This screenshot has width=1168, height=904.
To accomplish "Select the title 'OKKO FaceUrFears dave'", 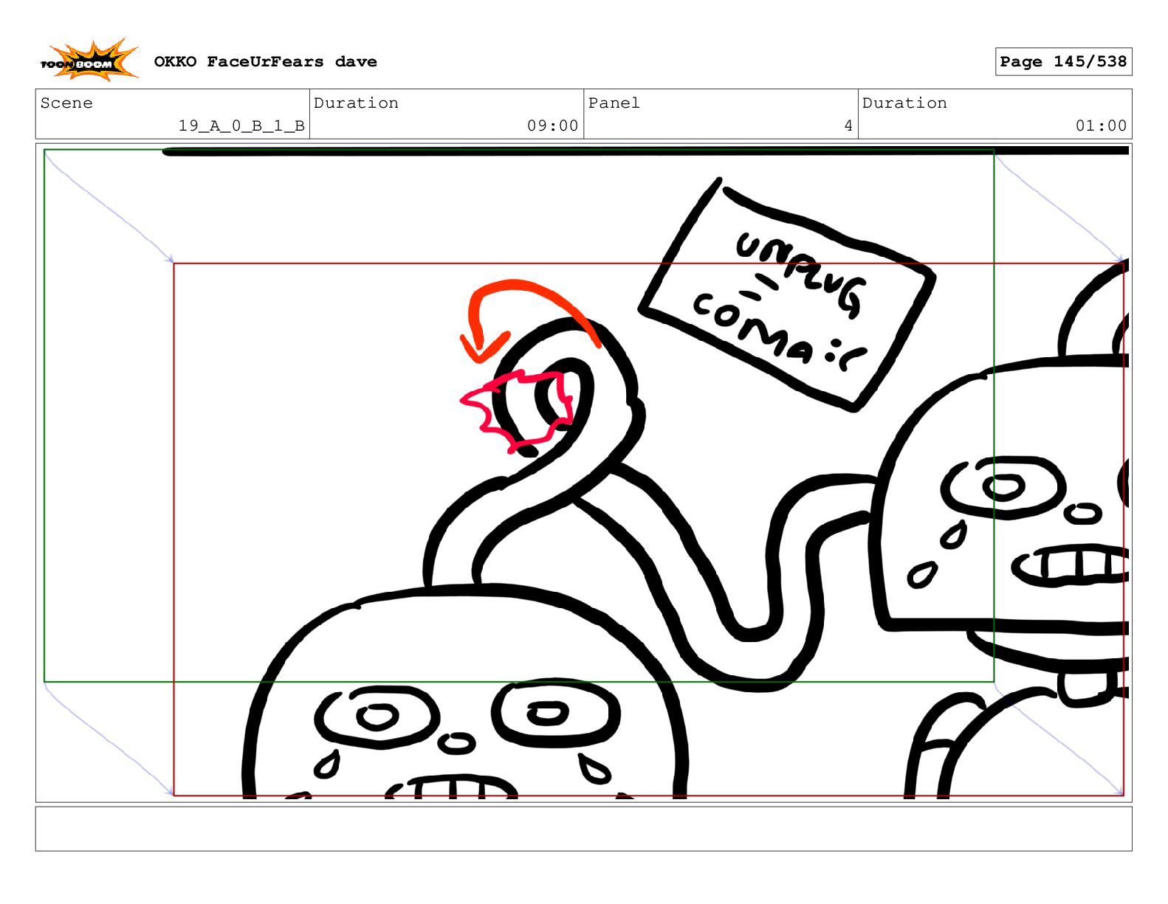I will point(265,62).
